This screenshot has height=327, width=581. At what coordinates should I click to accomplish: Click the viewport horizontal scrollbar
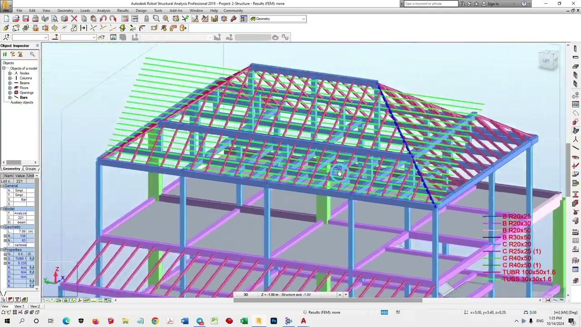tap(327, 300)
